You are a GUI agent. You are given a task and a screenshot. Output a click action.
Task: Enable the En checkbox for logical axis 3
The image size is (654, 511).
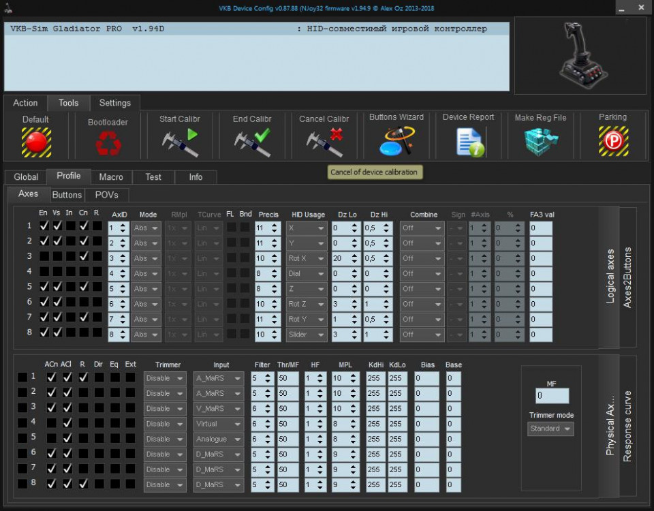44,256
